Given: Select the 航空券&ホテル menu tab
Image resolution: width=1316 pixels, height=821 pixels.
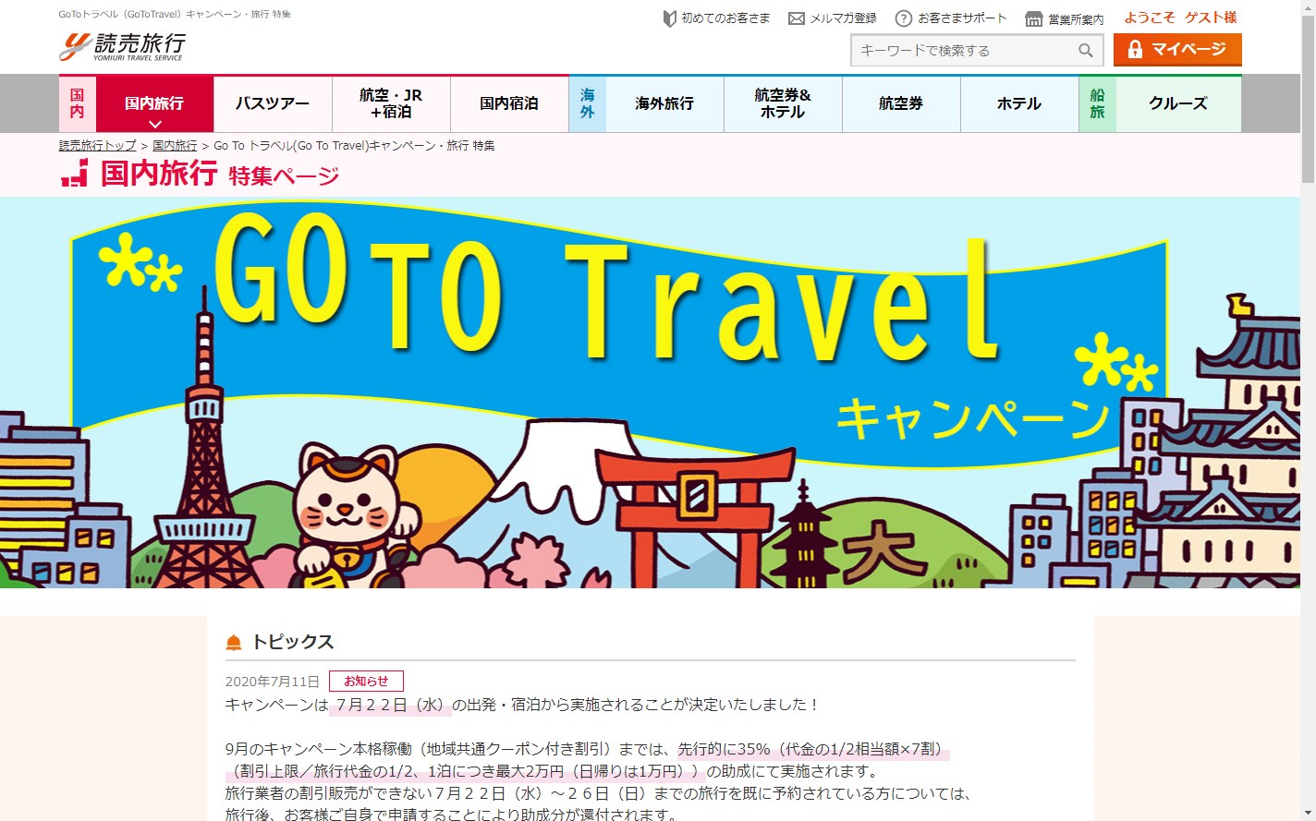Looking at the screenshot, I should point(783,103).
